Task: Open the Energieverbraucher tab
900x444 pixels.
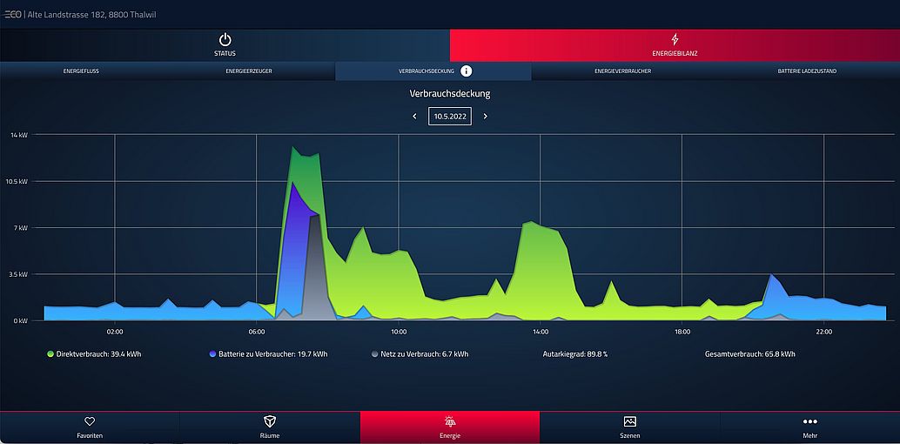Action: (x=623, y=71)
